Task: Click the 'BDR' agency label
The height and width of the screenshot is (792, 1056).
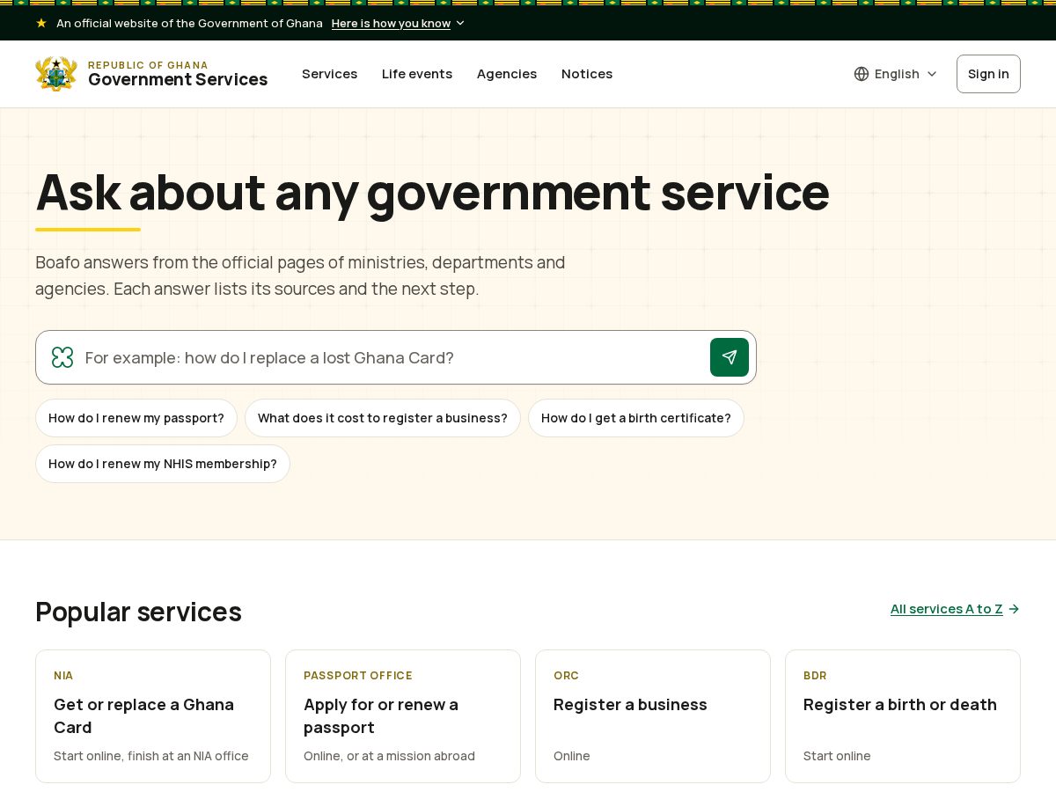Action: (815, 676)
